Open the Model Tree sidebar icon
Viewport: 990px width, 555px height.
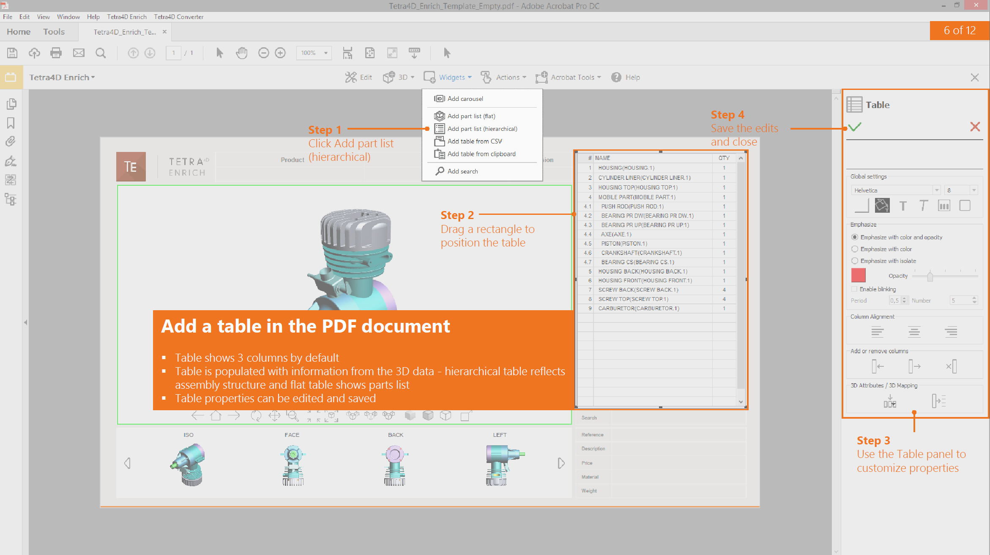11,199
